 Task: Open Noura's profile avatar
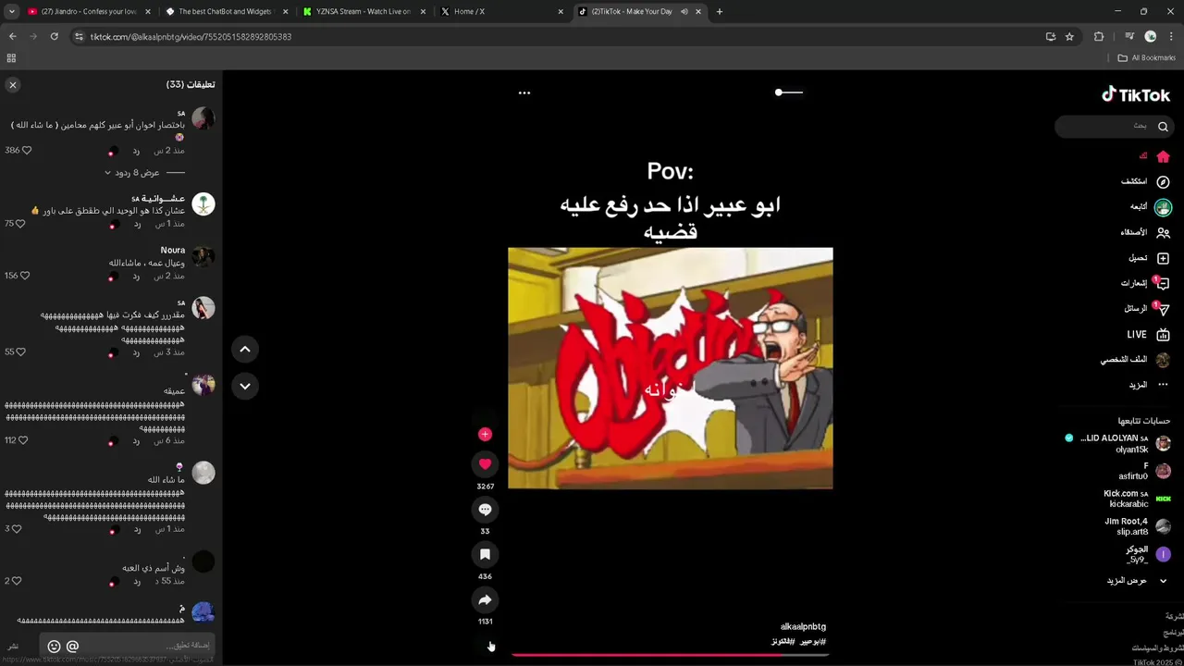pyautogui.click(x=203, y=256)
